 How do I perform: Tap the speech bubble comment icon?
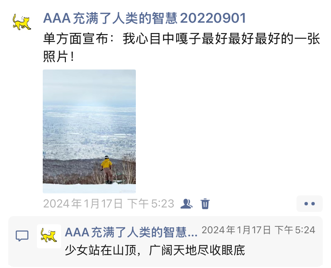[22, 236]
